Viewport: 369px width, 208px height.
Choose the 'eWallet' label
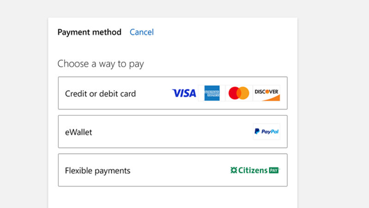(78, 132)
